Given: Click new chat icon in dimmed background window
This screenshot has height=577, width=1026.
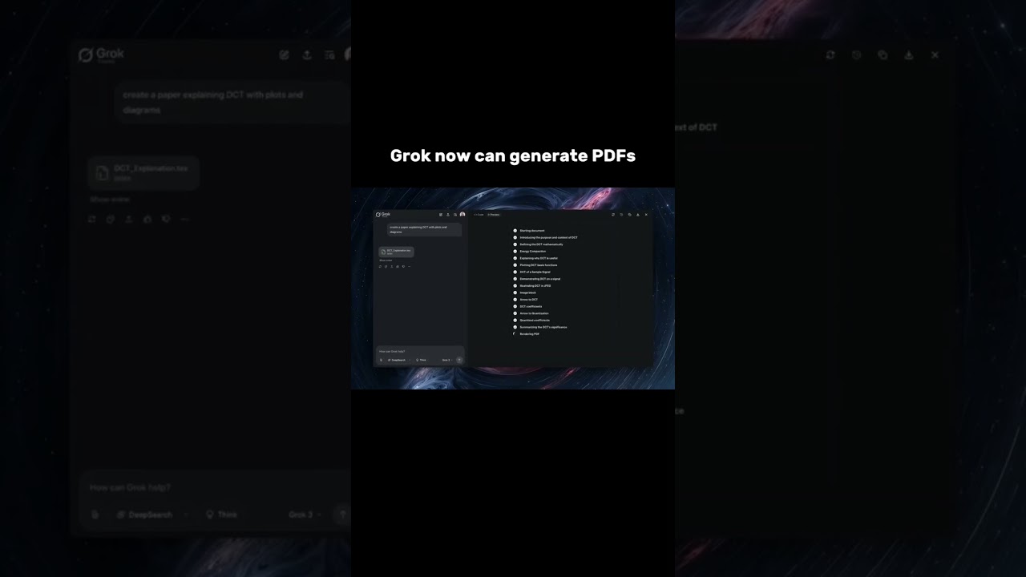Looking at the screenshot, I should [x=285, y=54].
